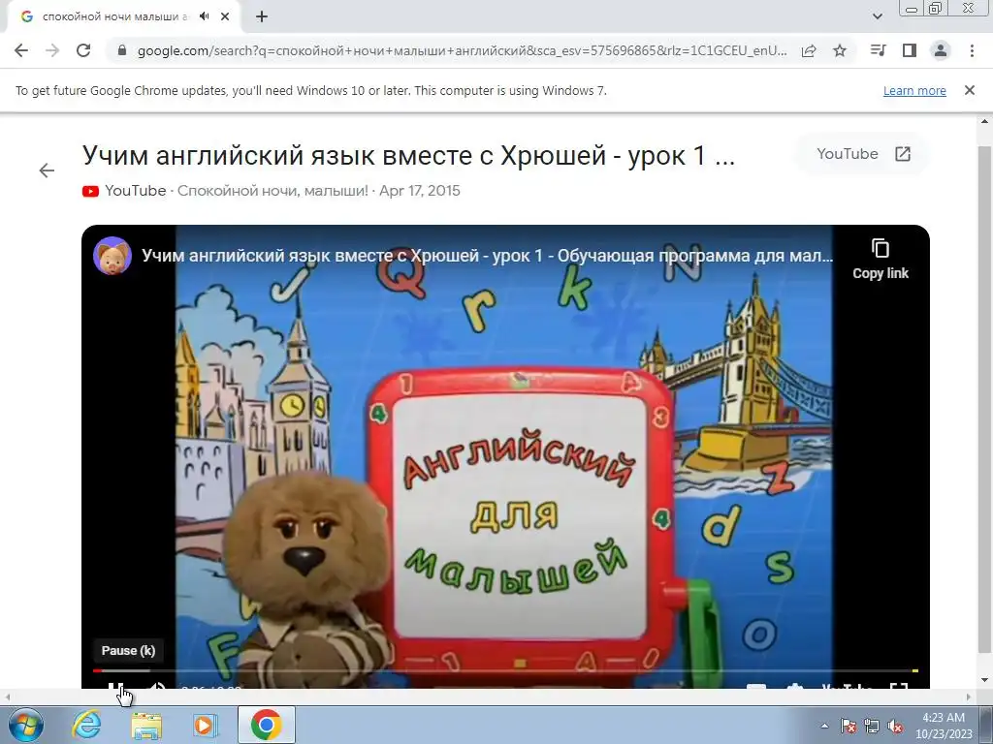Open Action Center flag icon

tap(849, 726)
